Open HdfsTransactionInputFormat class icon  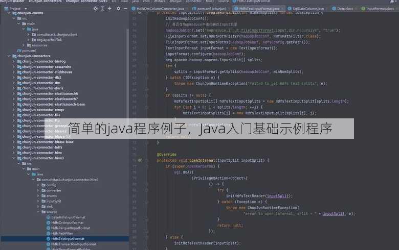click(x=49, y=244)
